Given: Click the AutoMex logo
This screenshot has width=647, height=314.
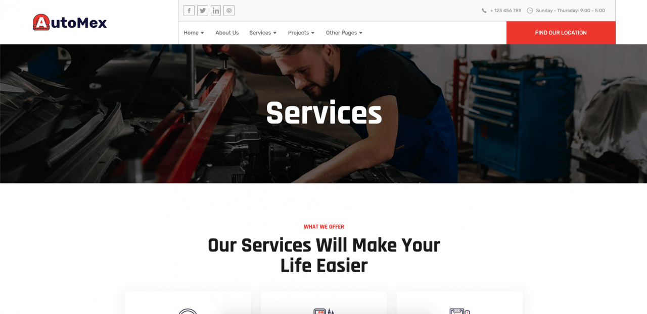Looking at the screenshot, I should tap(70, 22).
